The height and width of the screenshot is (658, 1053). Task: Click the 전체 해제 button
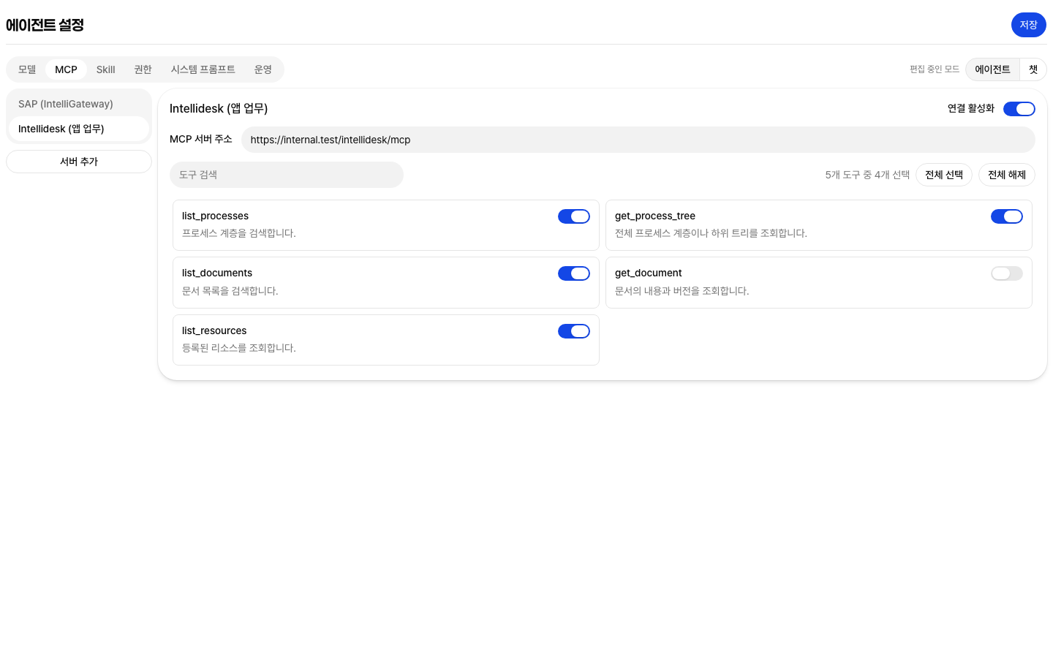(1007, 175)
